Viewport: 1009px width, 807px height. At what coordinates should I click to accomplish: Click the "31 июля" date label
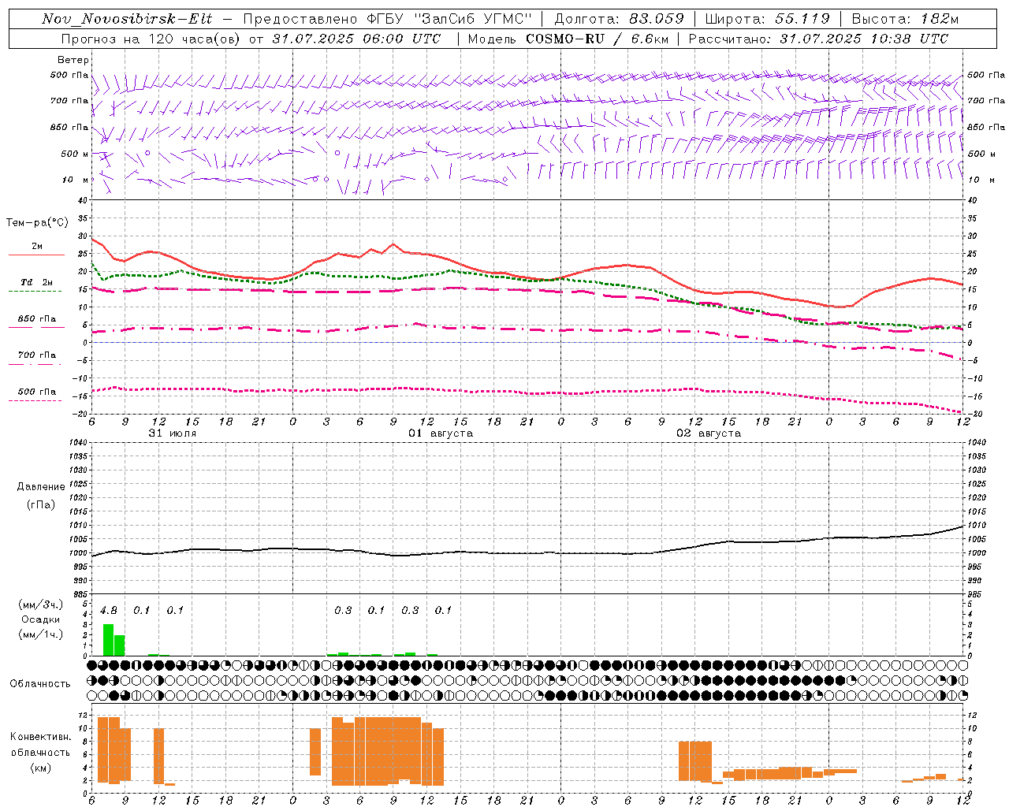click(173, 433)
